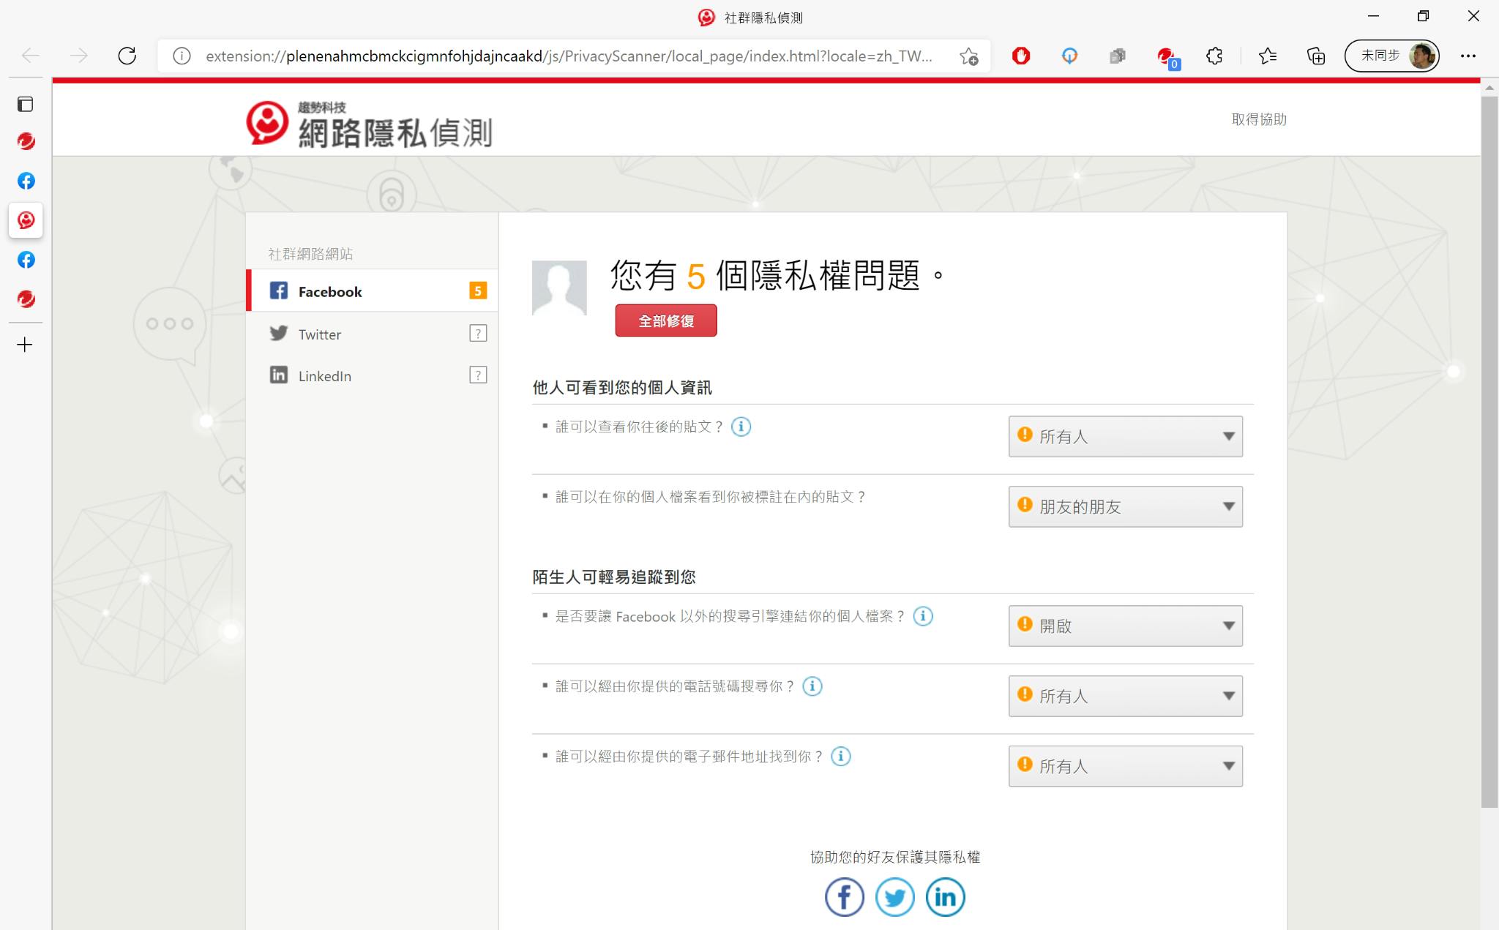Screen dimensions: 1499x930
Task: Open the 開啟 search engine dropdown
Action: tap(1126, 626)
